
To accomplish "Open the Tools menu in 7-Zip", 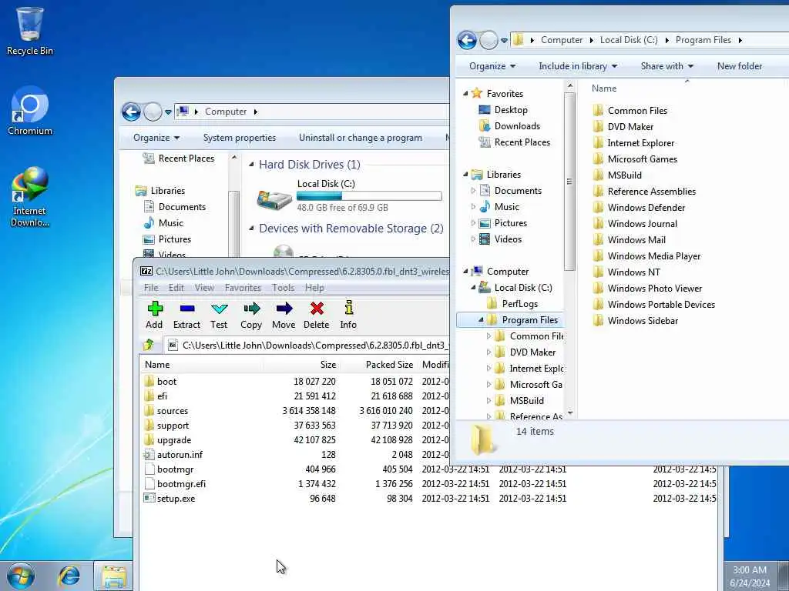I will tap(283, 288).
